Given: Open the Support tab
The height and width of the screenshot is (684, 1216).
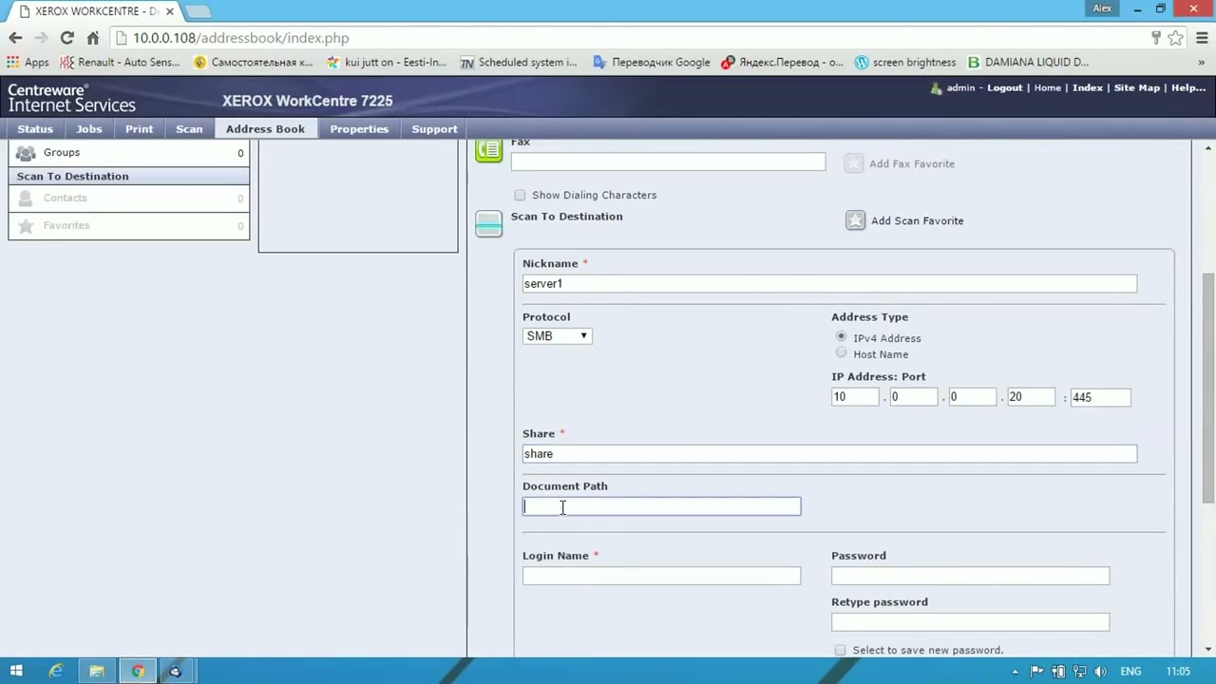Looking at the screenshot, I should tap(434, 129).
